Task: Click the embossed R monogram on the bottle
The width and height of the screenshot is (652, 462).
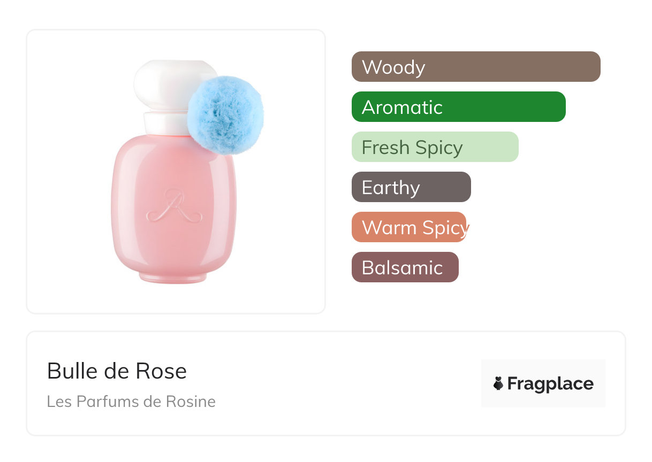Action: coord(173,207)
